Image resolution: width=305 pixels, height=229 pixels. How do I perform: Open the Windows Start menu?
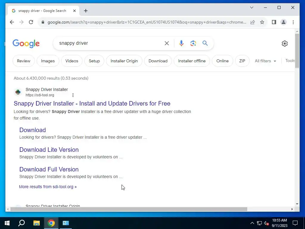pyautogui.click(x=7, y=223)
